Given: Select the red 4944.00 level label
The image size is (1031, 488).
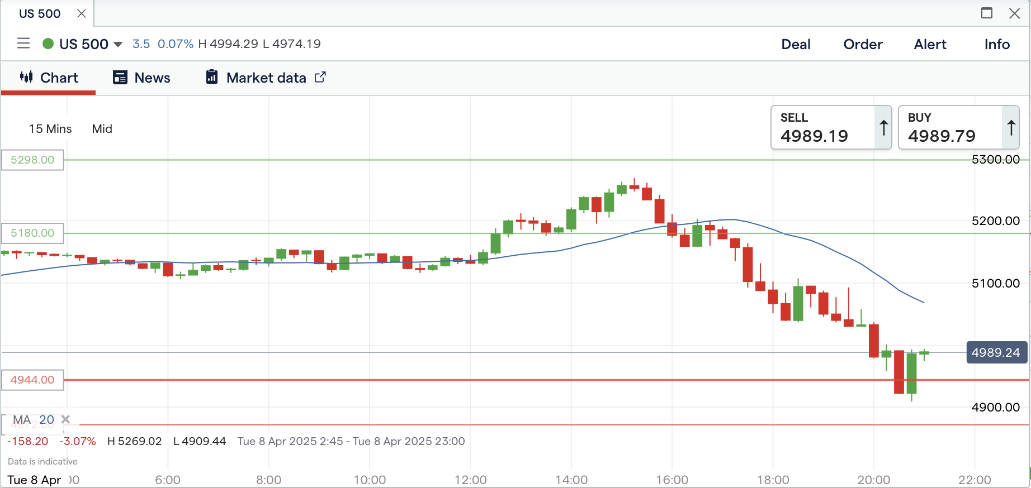Looking at the screenshot, I should click(x=32, y=380).
